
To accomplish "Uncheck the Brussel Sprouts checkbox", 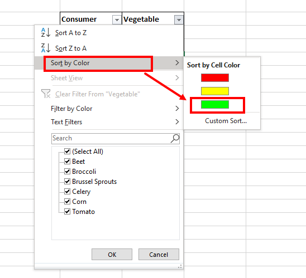I will (68, 182).
